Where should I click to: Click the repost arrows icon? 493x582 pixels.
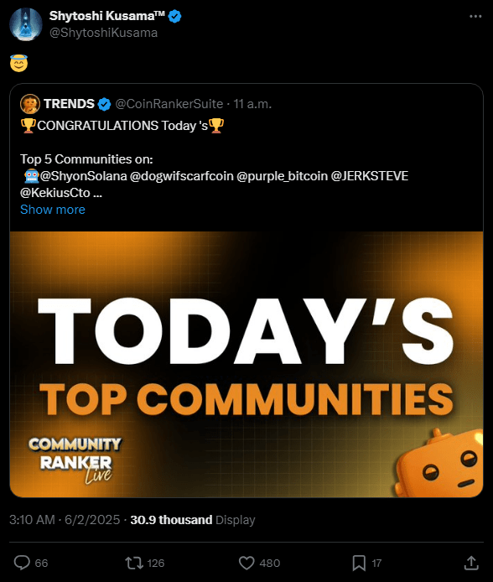point(134,563)
